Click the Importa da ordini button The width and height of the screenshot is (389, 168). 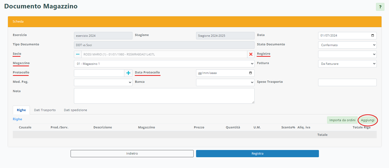tap(342, 120)
